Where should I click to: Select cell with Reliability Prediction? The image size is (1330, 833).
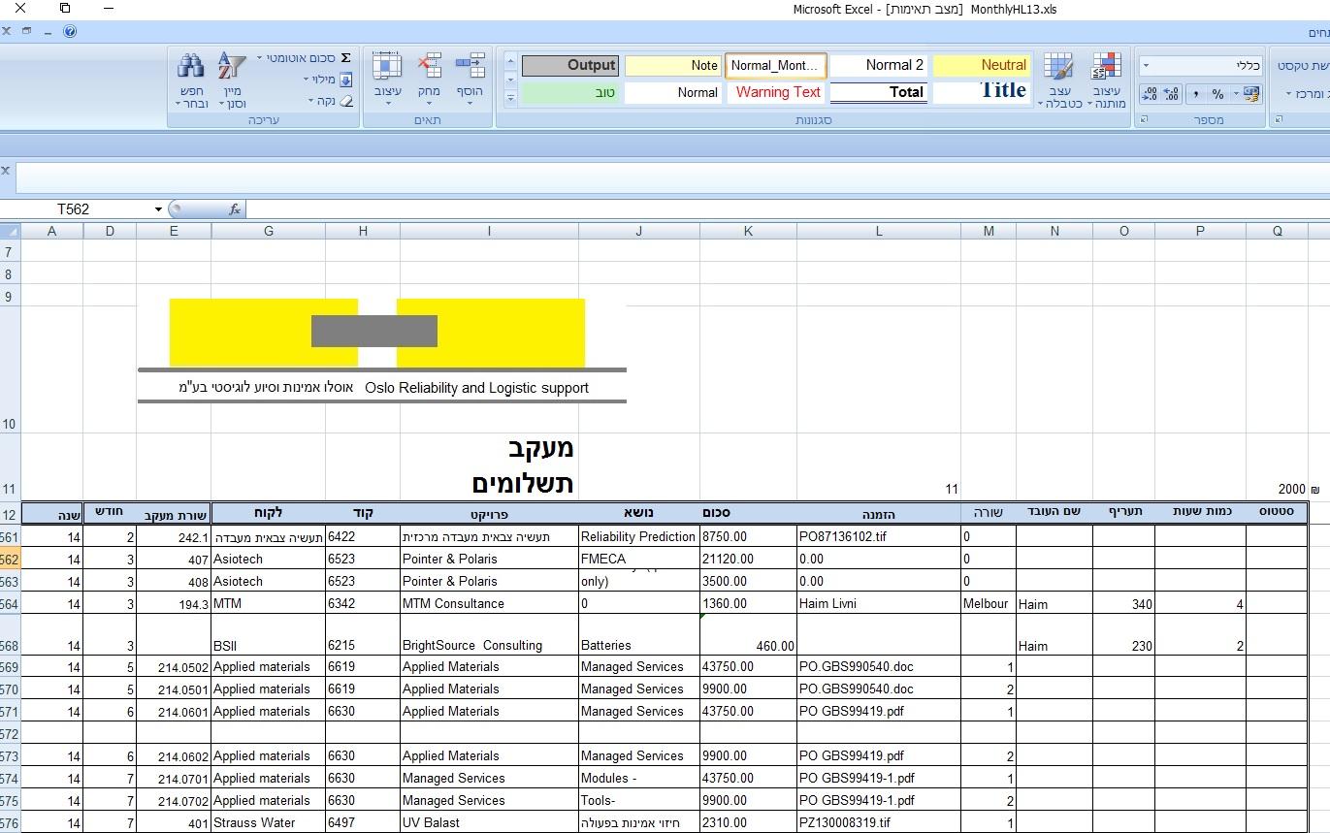click(x=639, y=536)
